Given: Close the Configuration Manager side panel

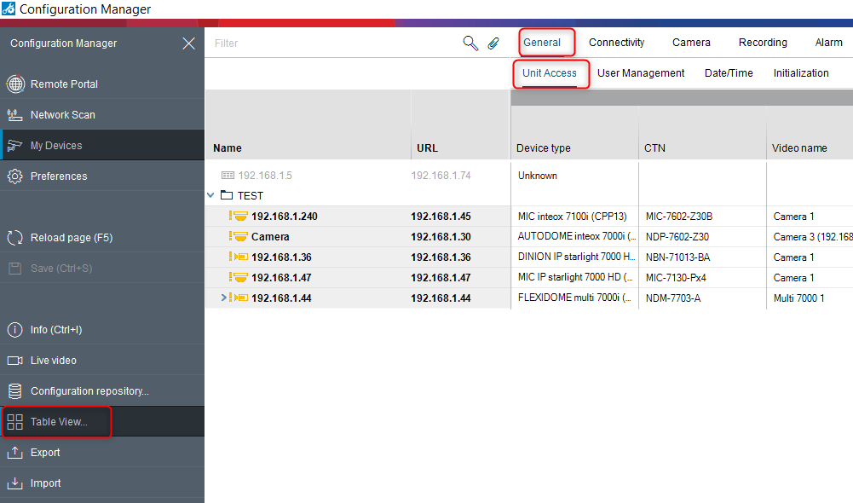Looking at the screenshot, I should click(x=188, y=43).
